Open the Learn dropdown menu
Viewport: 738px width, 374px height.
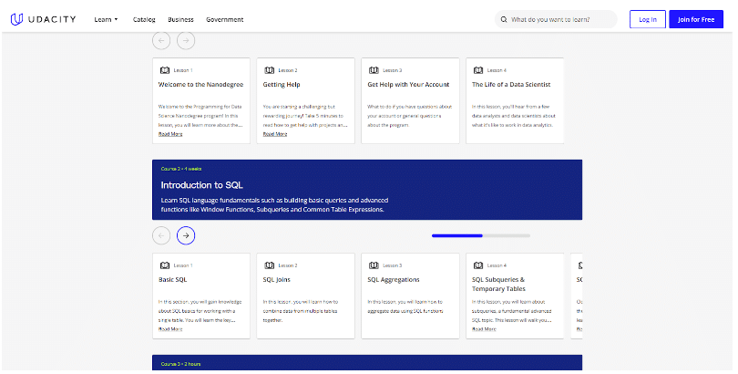coord(106,20)
